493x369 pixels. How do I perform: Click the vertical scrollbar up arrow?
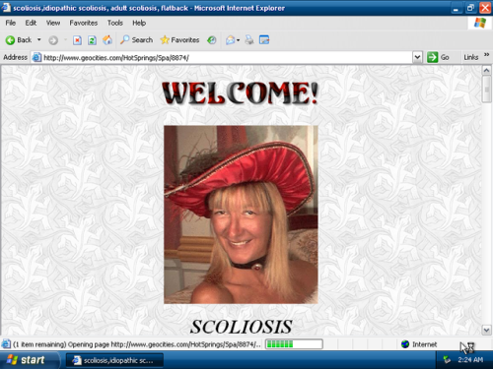[486, 70]
